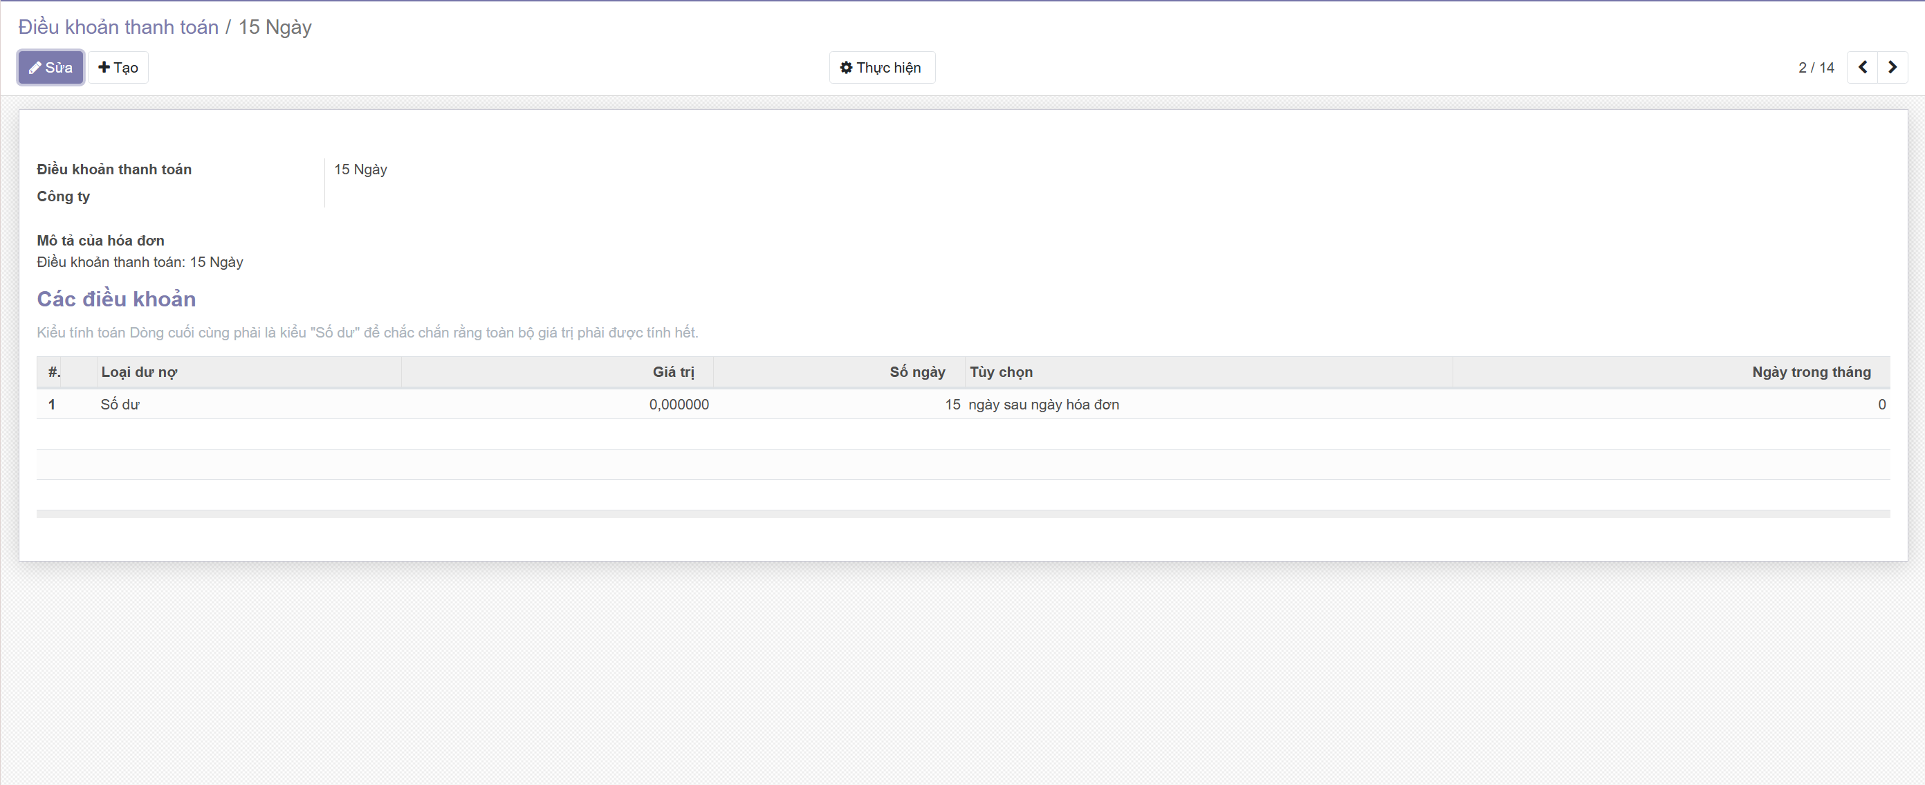Click the # sequence column header

point(55,372)
